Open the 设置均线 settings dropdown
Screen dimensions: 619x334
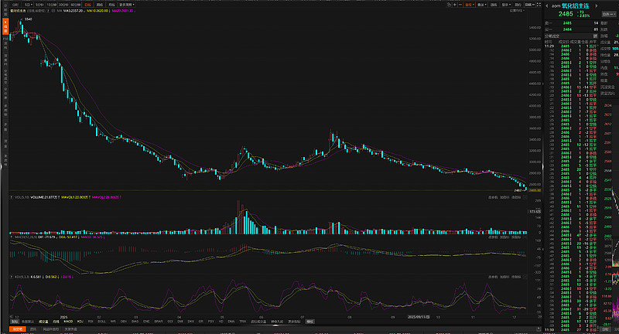point(517,11)
